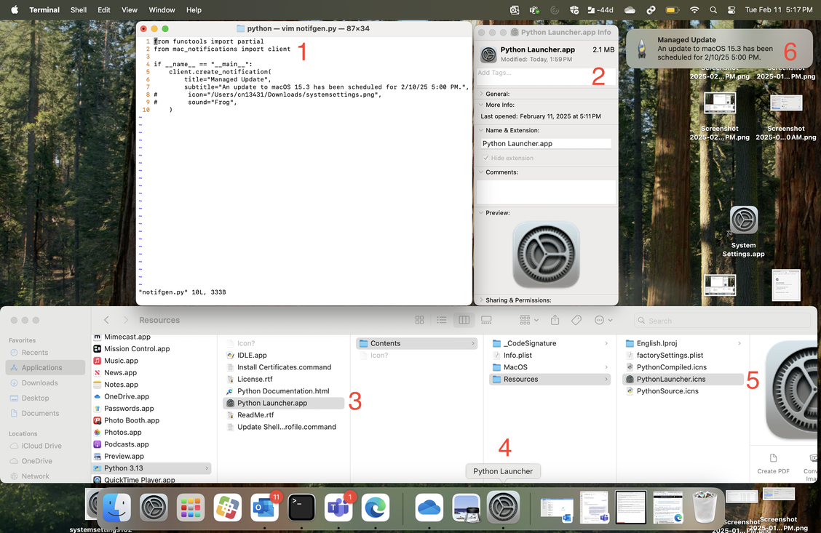
Task: Click the Finder Edit Tags button
Action: [576, 320]
